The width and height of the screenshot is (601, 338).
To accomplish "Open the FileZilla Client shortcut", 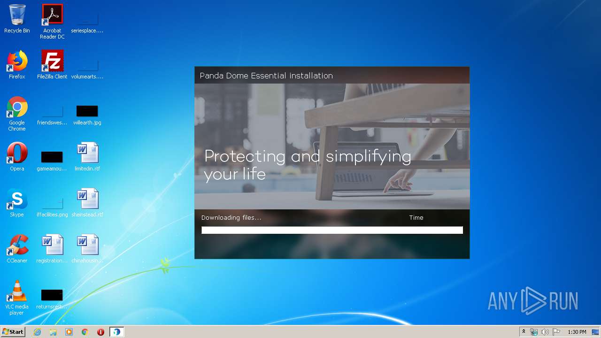I will [x=52, y=65].
